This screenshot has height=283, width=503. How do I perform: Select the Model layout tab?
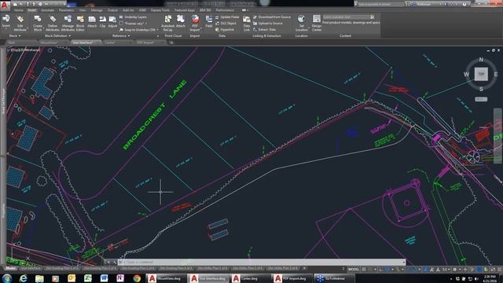click(x=10, y=268)
